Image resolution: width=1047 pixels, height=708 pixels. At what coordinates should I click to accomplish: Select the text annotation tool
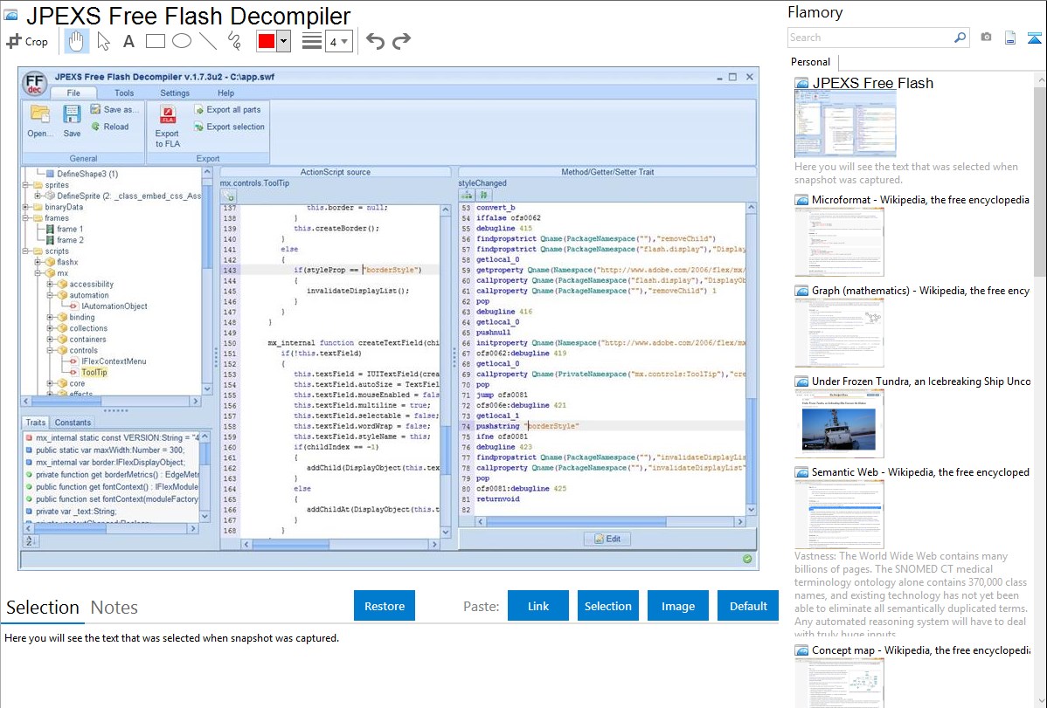point(128,41)
